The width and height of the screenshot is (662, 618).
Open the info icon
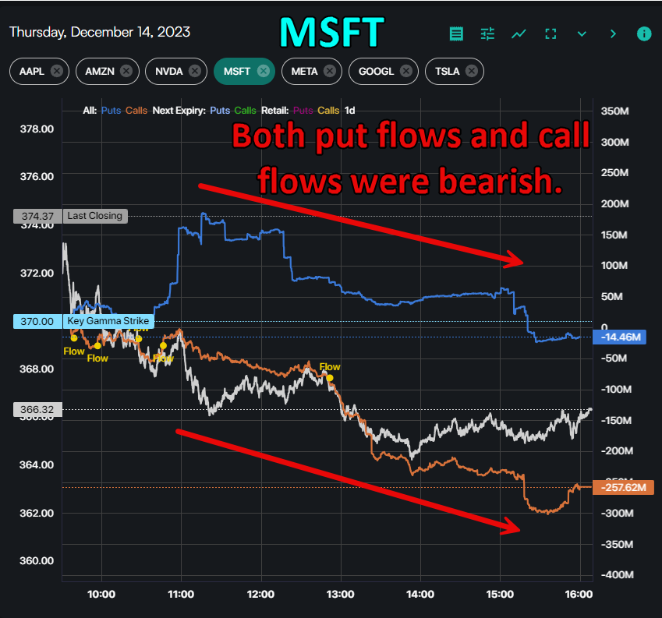(x=644, y=34)
